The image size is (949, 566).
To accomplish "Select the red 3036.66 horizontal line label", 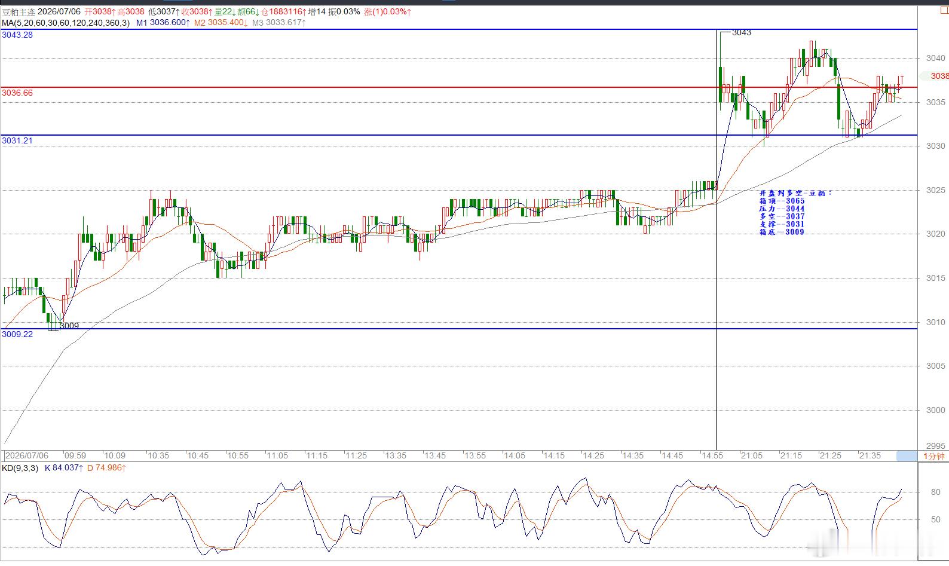I will coord(17,93).
